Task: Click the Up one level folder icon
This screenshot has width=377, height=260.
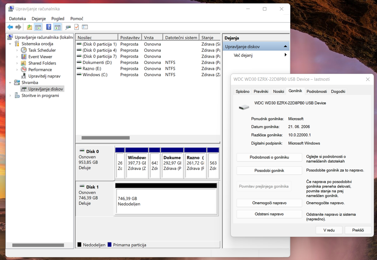Action: tap(29, 27)
